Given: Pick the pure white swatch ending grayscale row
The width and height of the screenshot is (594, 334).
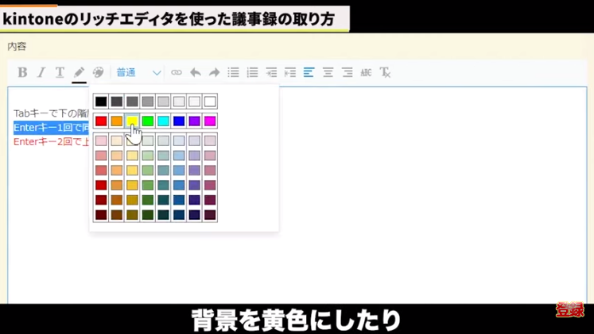Looking at the screenshot, I should pos(210,102).
